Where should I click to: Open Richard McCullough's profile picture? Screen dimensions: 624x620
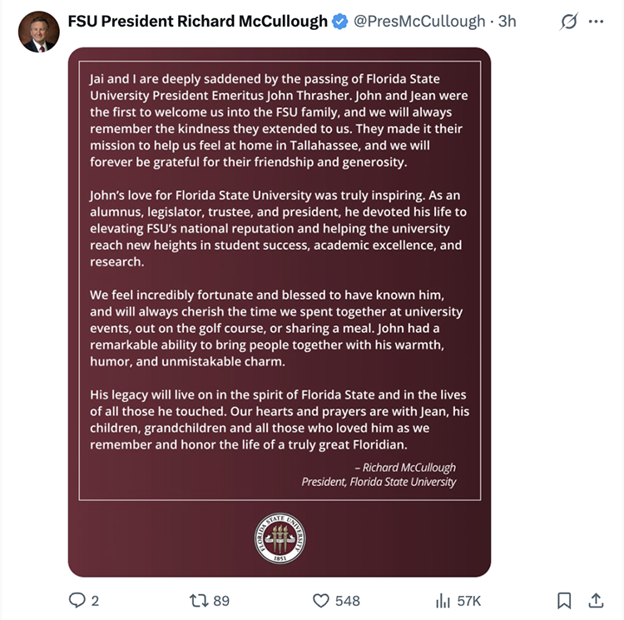(39, 32)
